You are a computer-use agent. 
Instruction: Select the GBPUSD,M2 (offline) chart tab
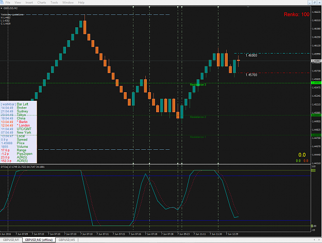[x=39, y=240]
